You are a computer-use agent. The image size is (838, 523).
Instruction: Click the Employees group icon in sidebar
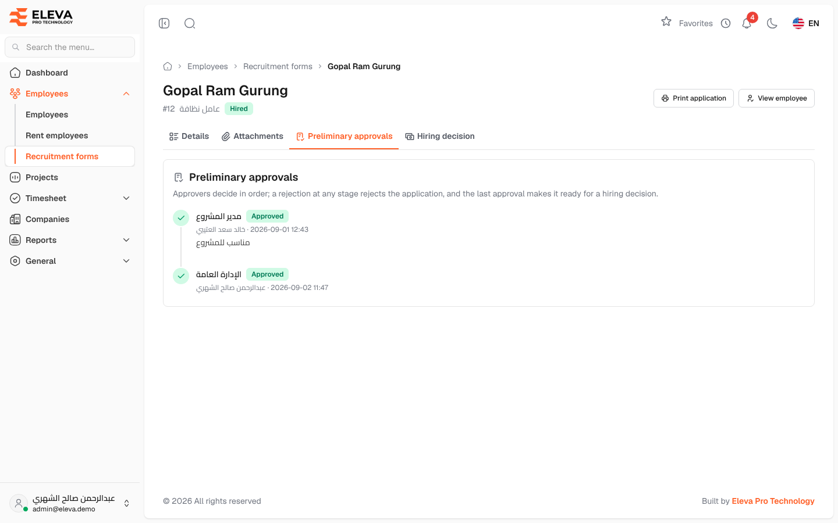(15, 94)
